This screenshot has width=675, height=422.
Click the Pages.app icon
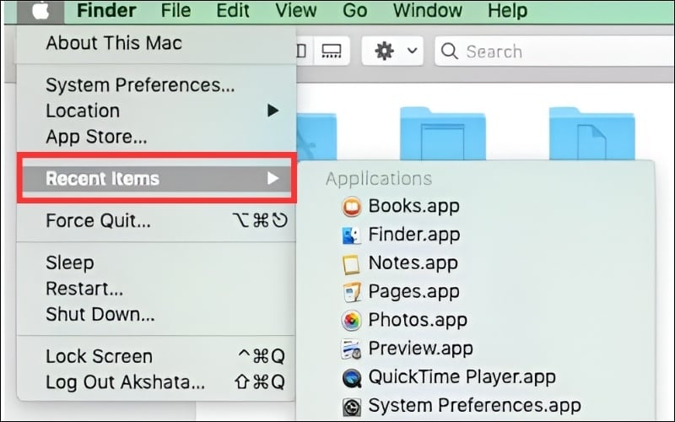[351, 292]
